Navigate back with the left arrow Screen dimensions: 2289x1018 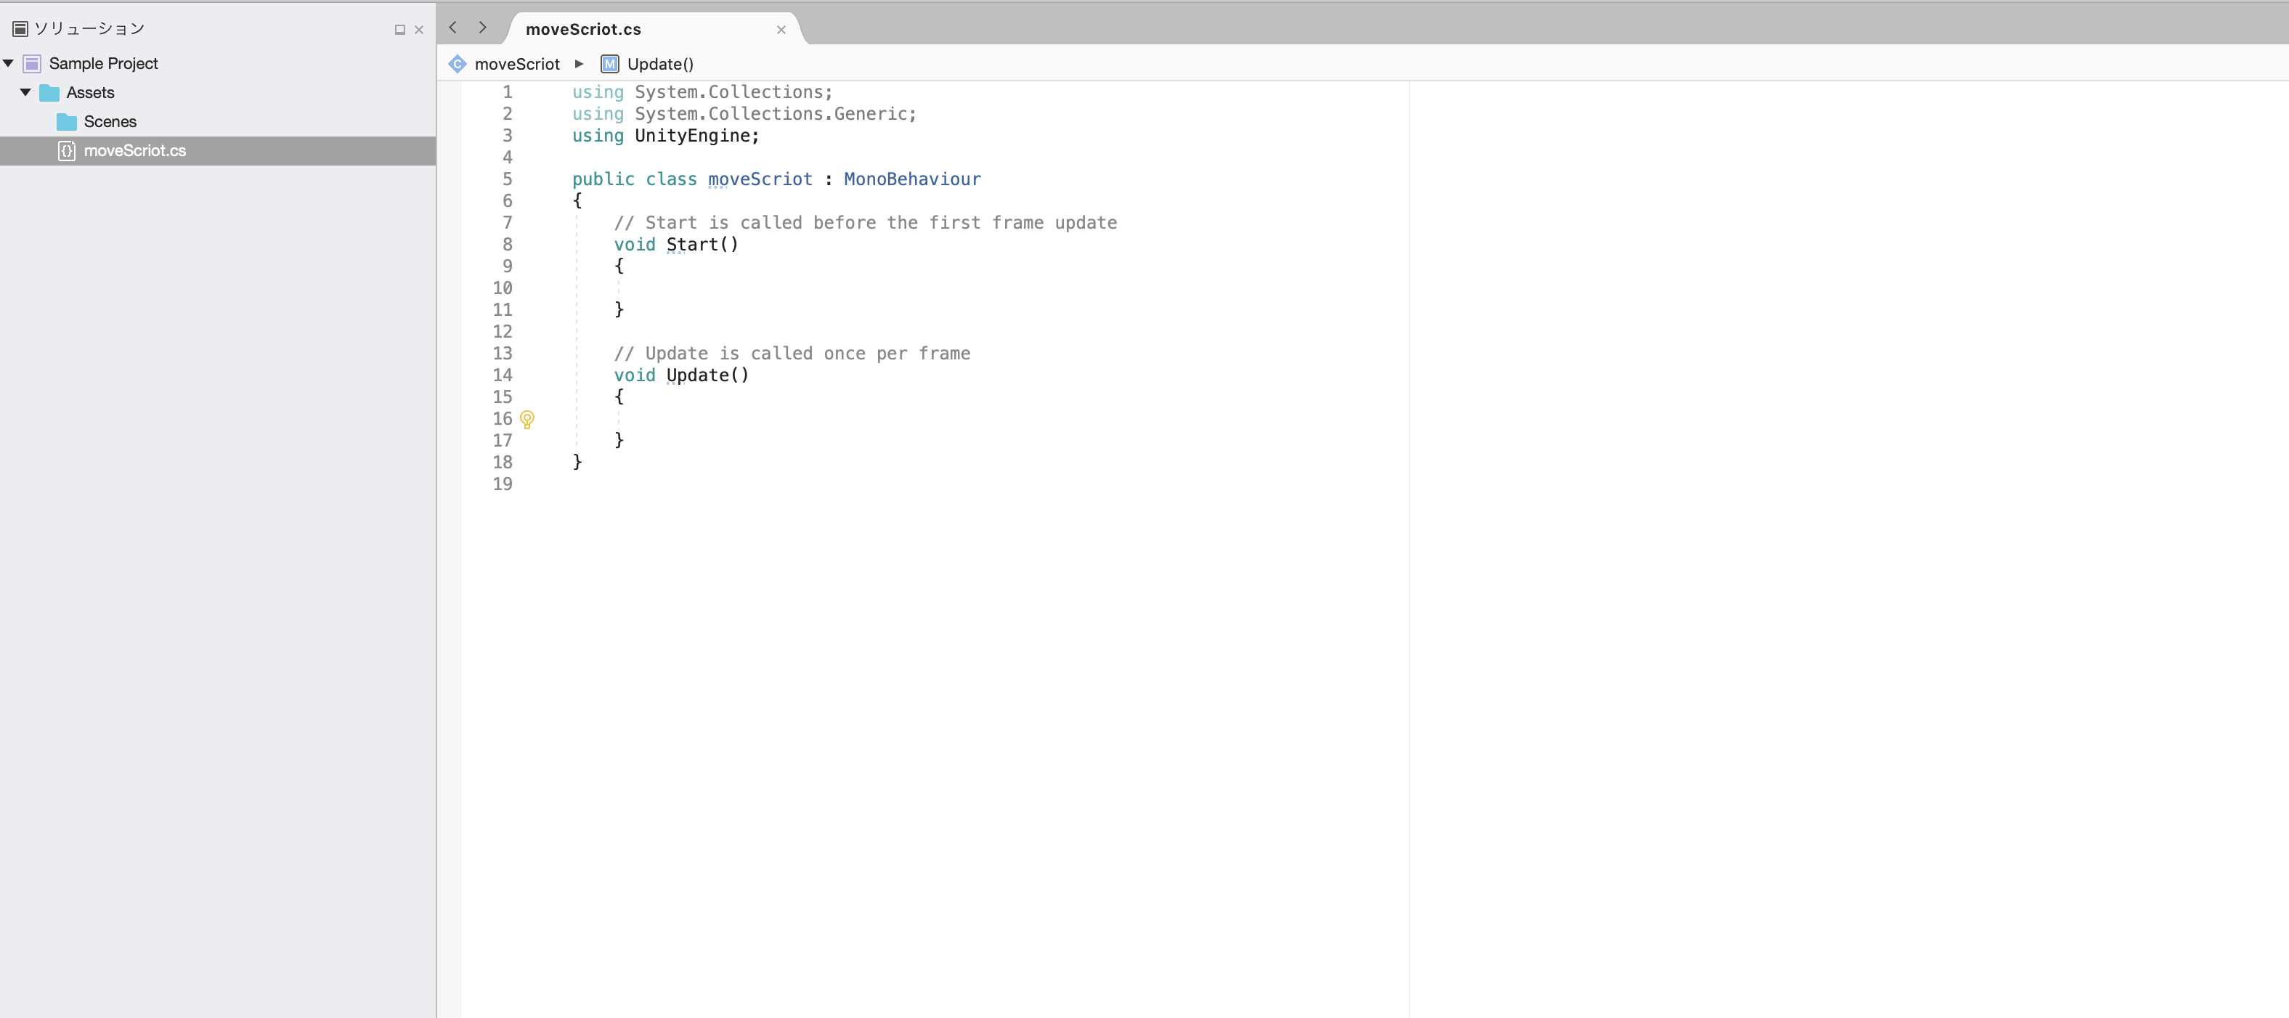453,28
